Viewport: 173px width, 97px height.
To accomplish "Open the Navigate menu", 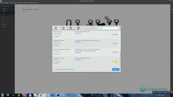I will [x=19, y=3].
